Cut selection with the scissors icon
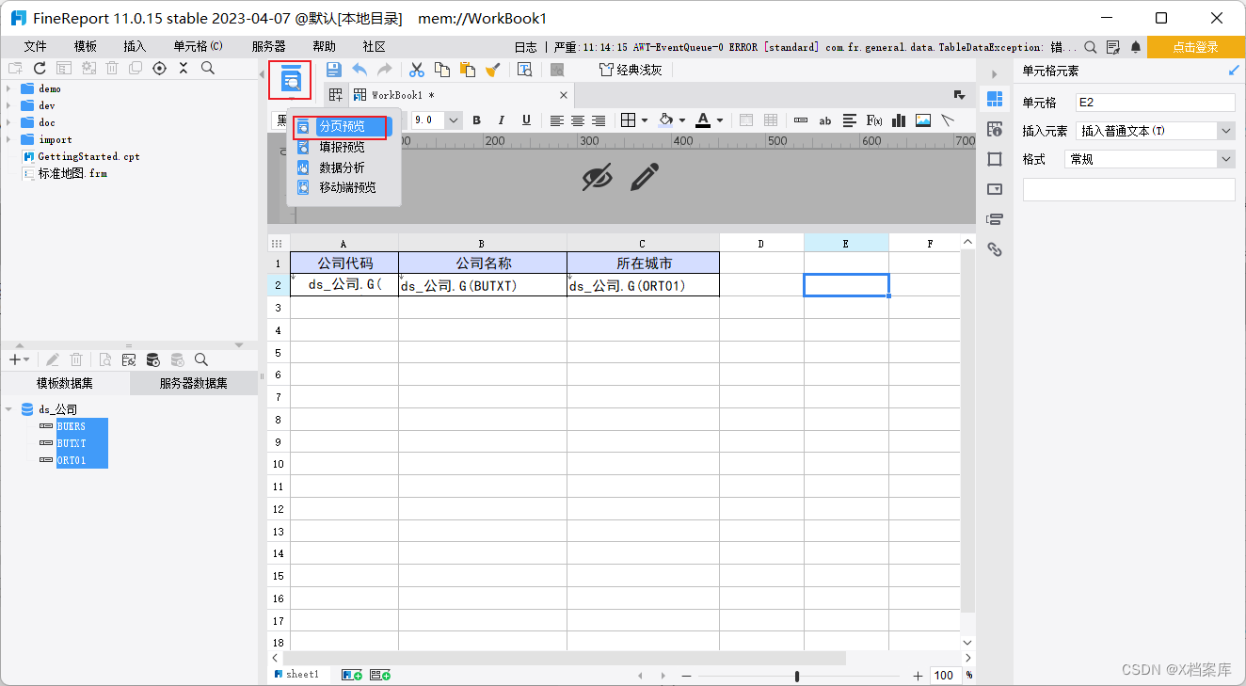Image resolution: width=1246 pixels, height=686 pixels. [x=417, y=69]
